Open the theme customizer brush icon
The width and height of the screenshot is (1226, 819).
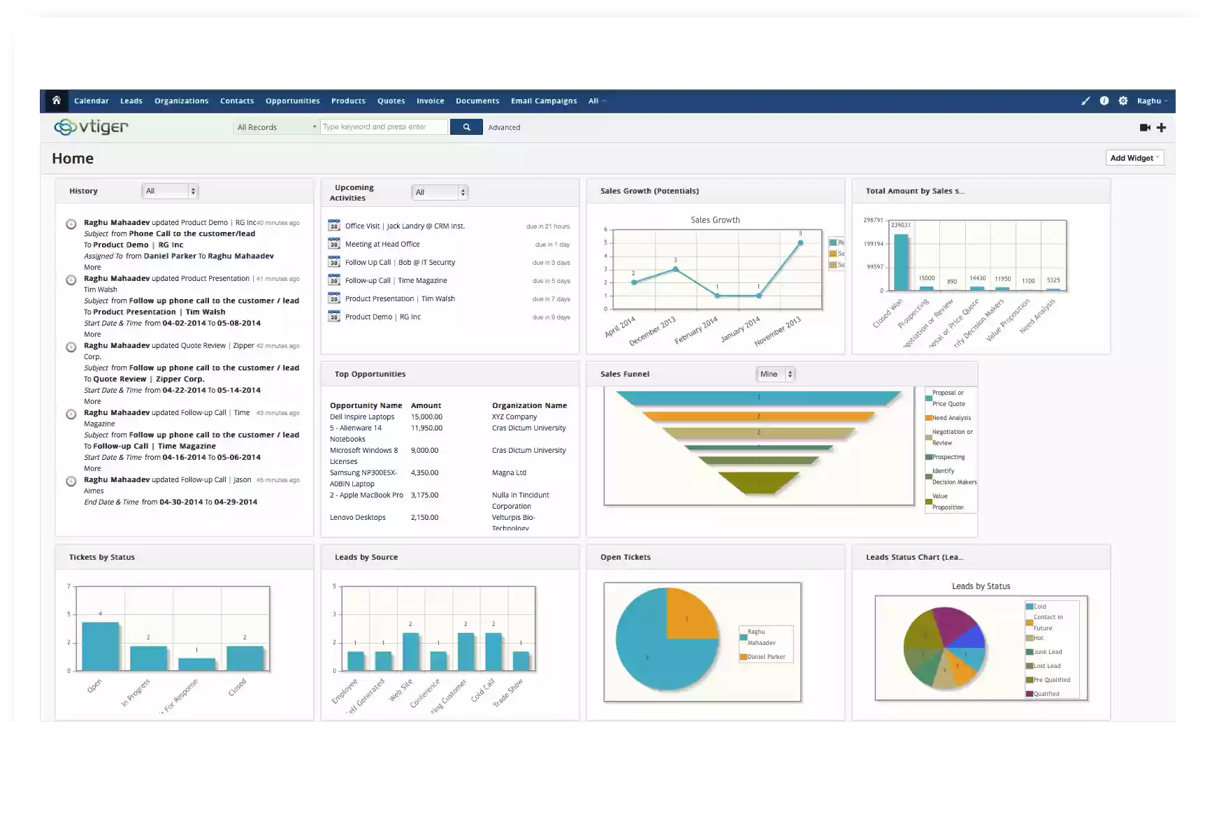pyautogui.click(x=1086, y=101)
